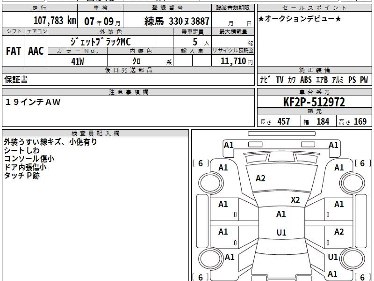Select length value 長さ 457

click(x=275, y=121)
